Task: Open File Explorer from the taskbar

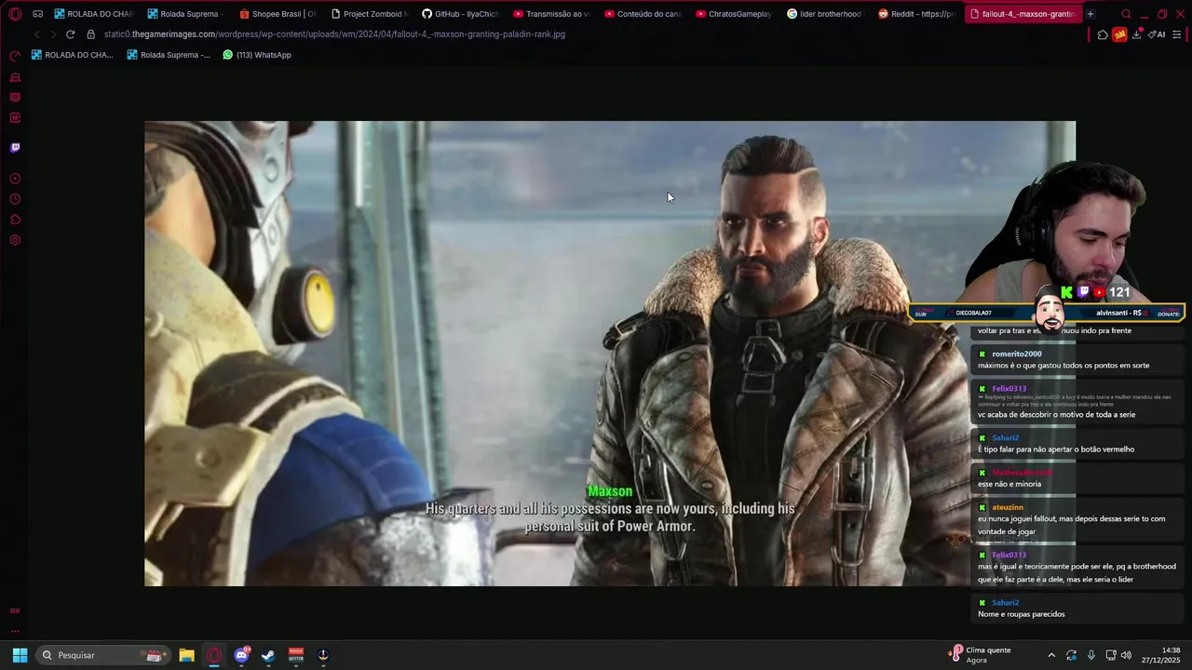Action: pos(186,655)
